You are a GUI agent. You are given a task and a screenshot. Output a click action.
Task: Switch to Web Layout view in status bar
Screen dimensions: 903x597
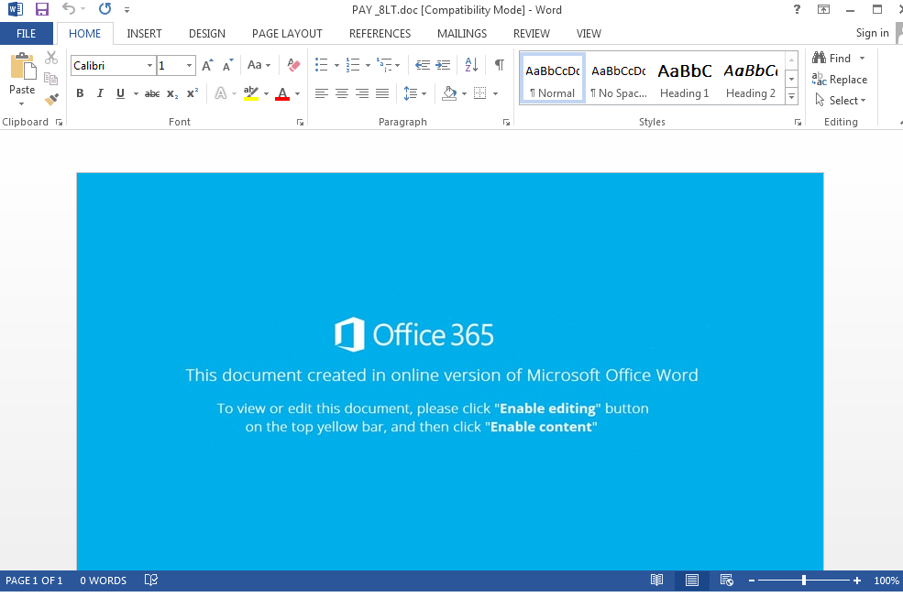(727, 581)
